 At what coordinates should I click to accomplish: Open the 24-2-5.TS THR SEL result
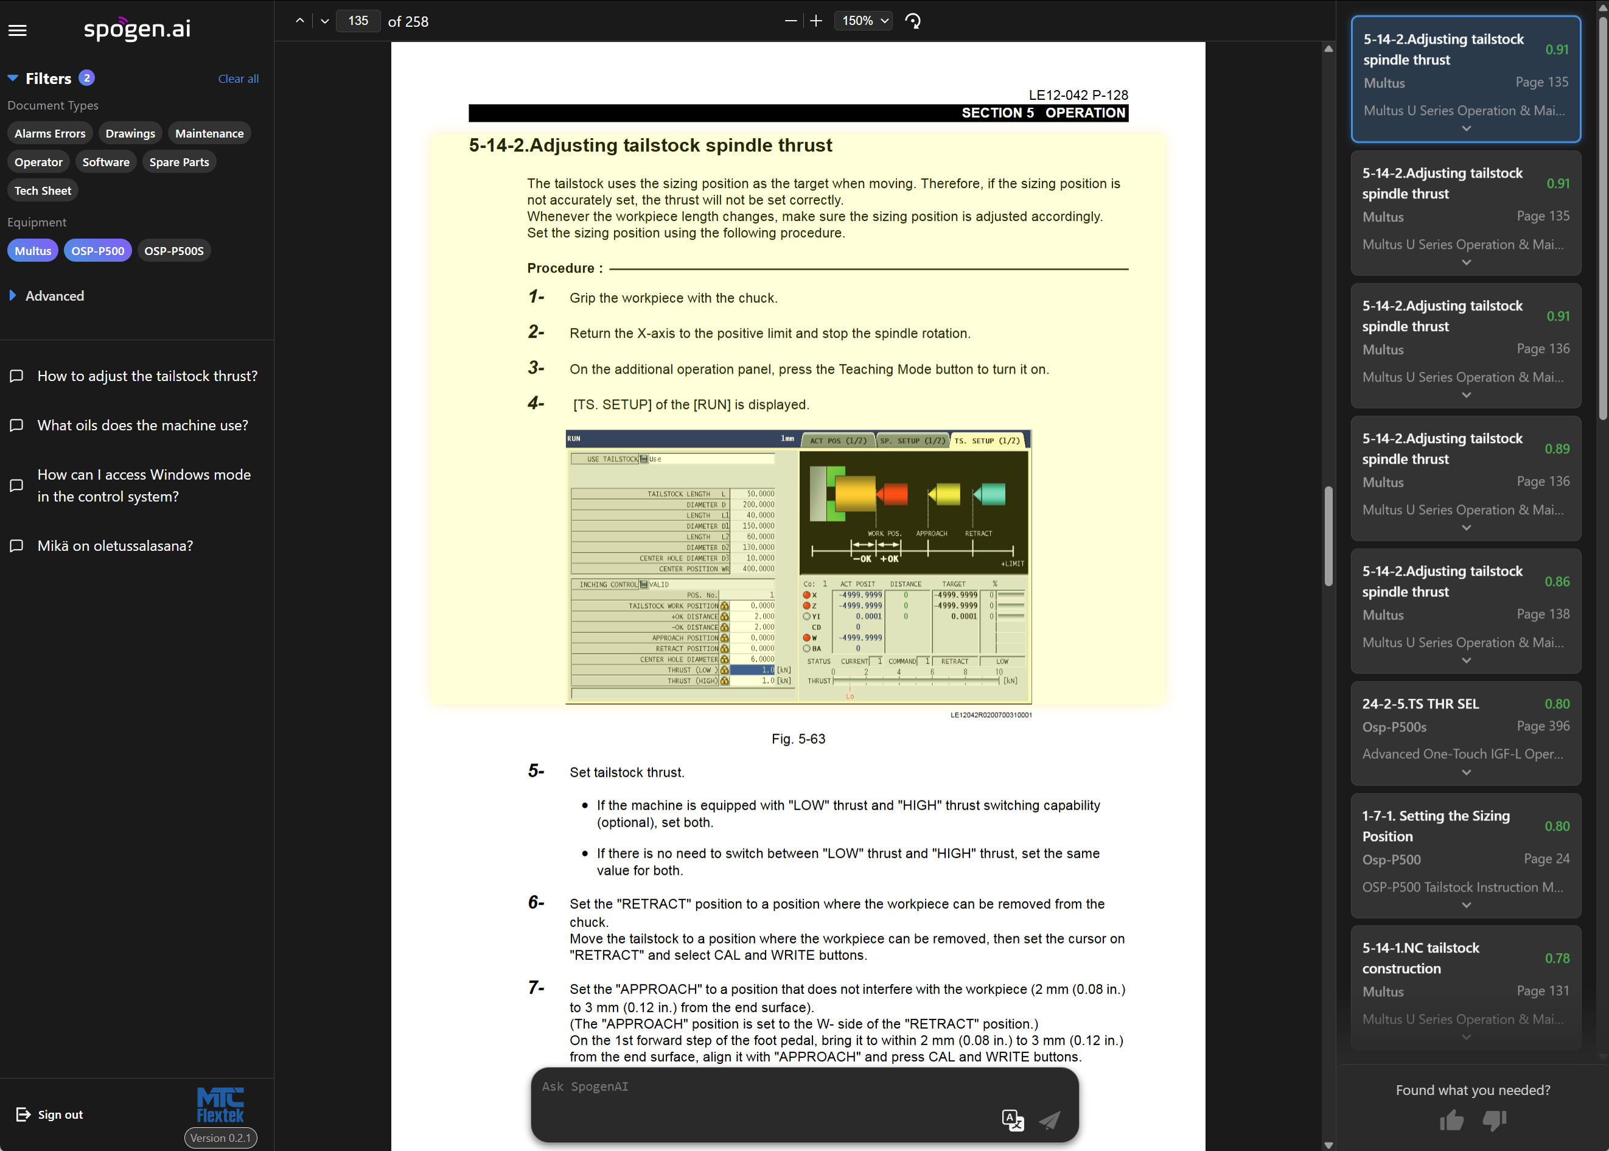1465,733
